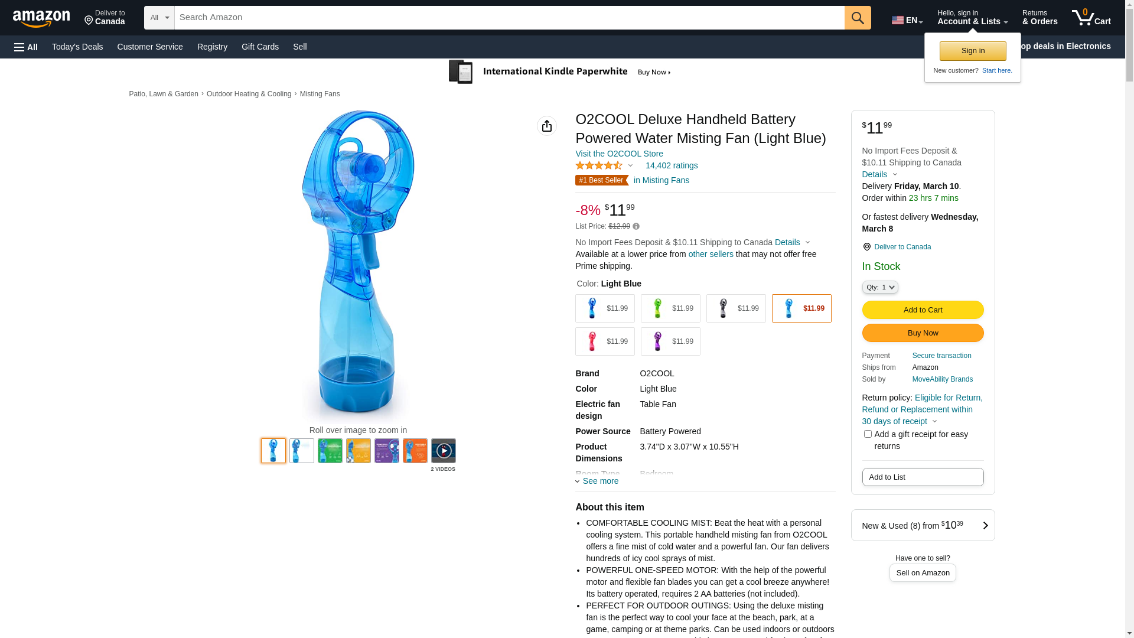Click the list price info icon
This screenshot has width=1134, height=638.
coord(636,226)
